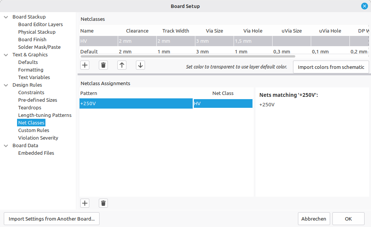Click the Via Size column header
The image size is (371, 227).
214,31
